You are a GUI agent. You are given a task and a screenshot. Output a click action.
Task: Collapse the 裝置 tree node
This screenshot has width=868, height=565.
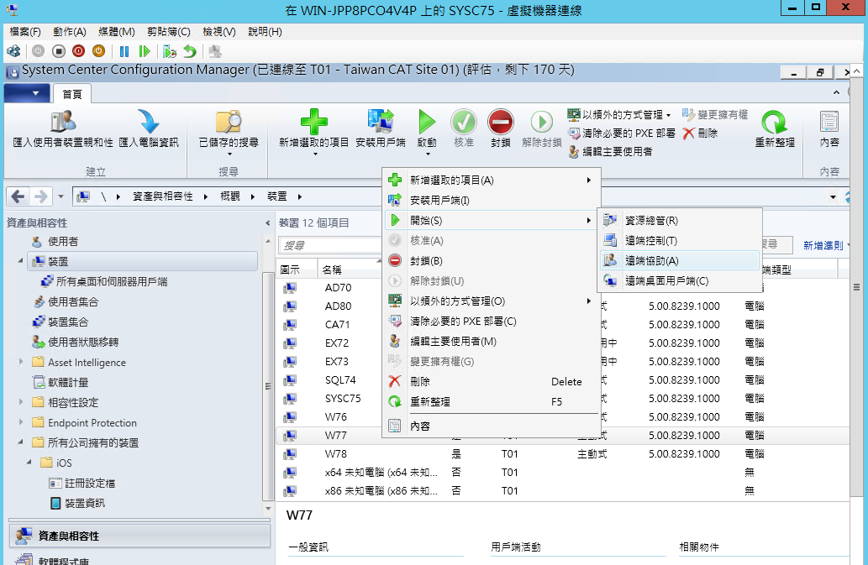click(21, 261)
